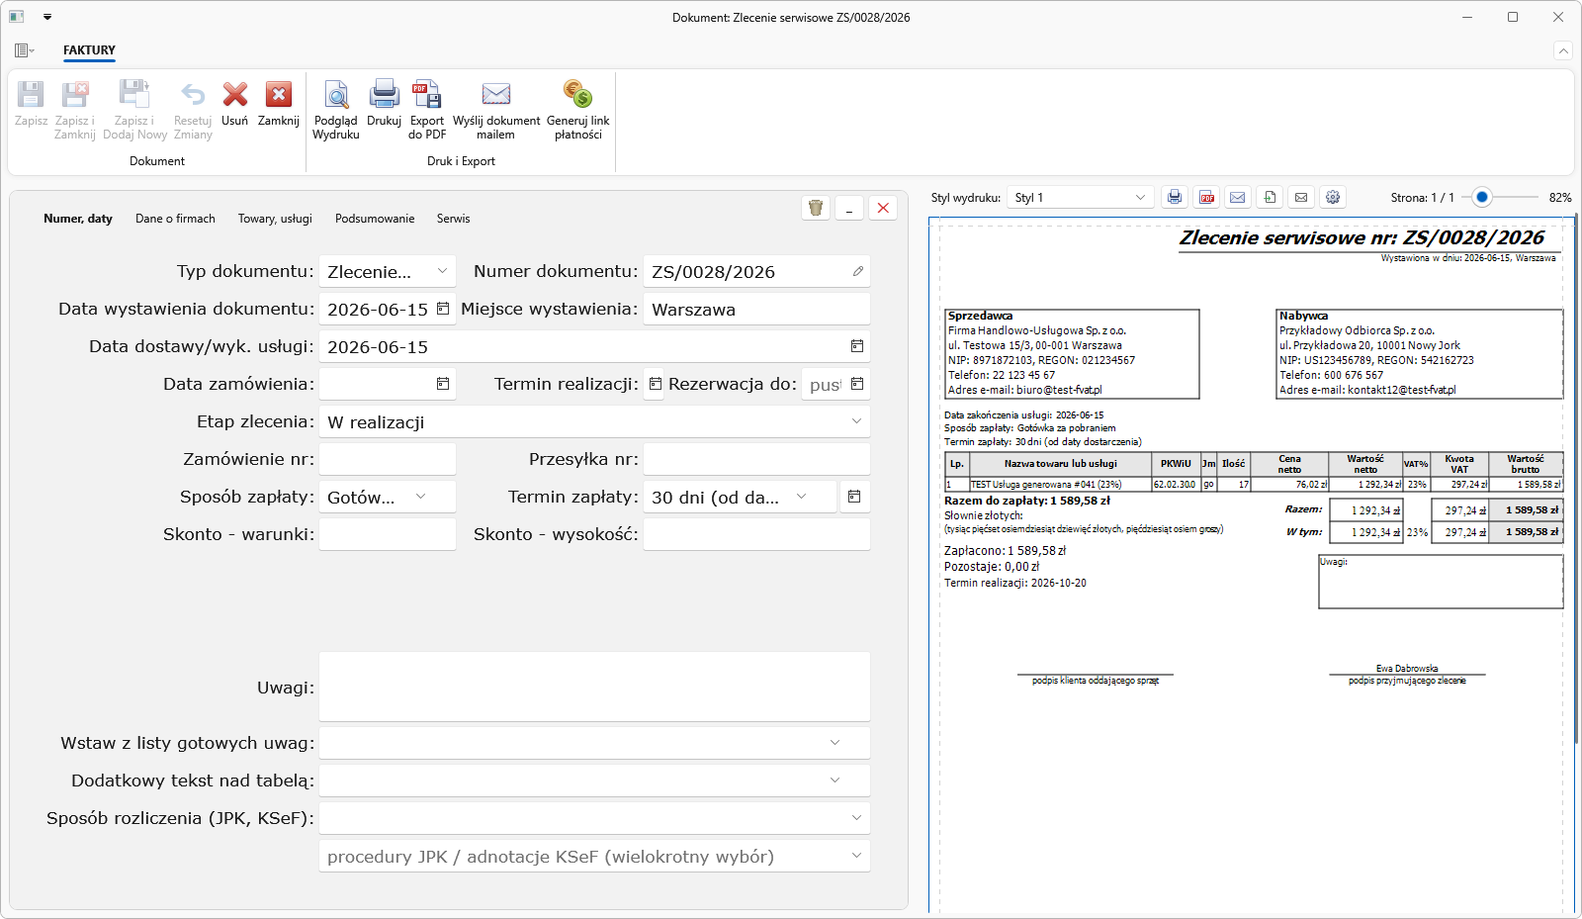This screenshot has height=919, width=1582.
Task: Click Generuj link płatności coins icon
Action: [578, 94]
